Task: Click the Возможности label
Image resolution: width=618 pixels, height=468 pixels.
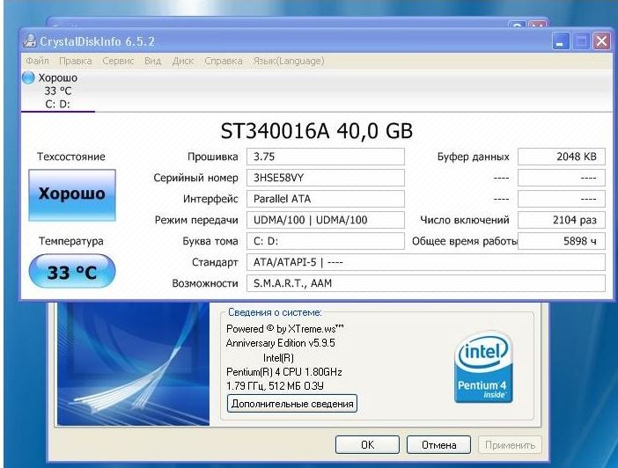Action: tap(205, 283)
